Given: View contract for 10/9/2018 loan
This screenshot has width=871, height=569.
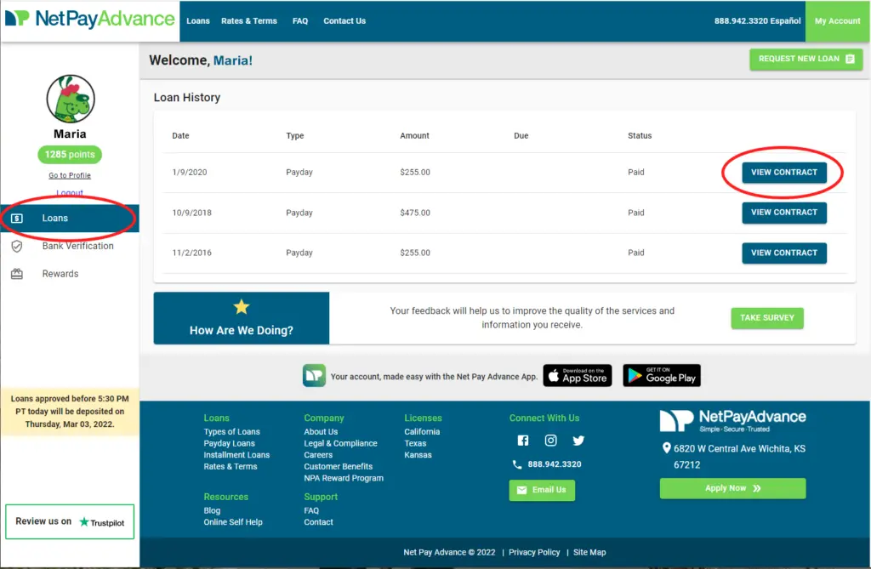Looking at the screenshot, I should (784, 213).
